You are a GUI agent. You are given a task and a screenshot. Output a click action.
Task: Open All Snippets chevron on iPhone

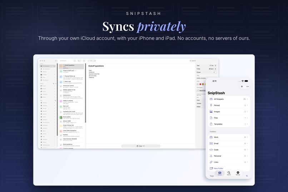coord(247,99)
